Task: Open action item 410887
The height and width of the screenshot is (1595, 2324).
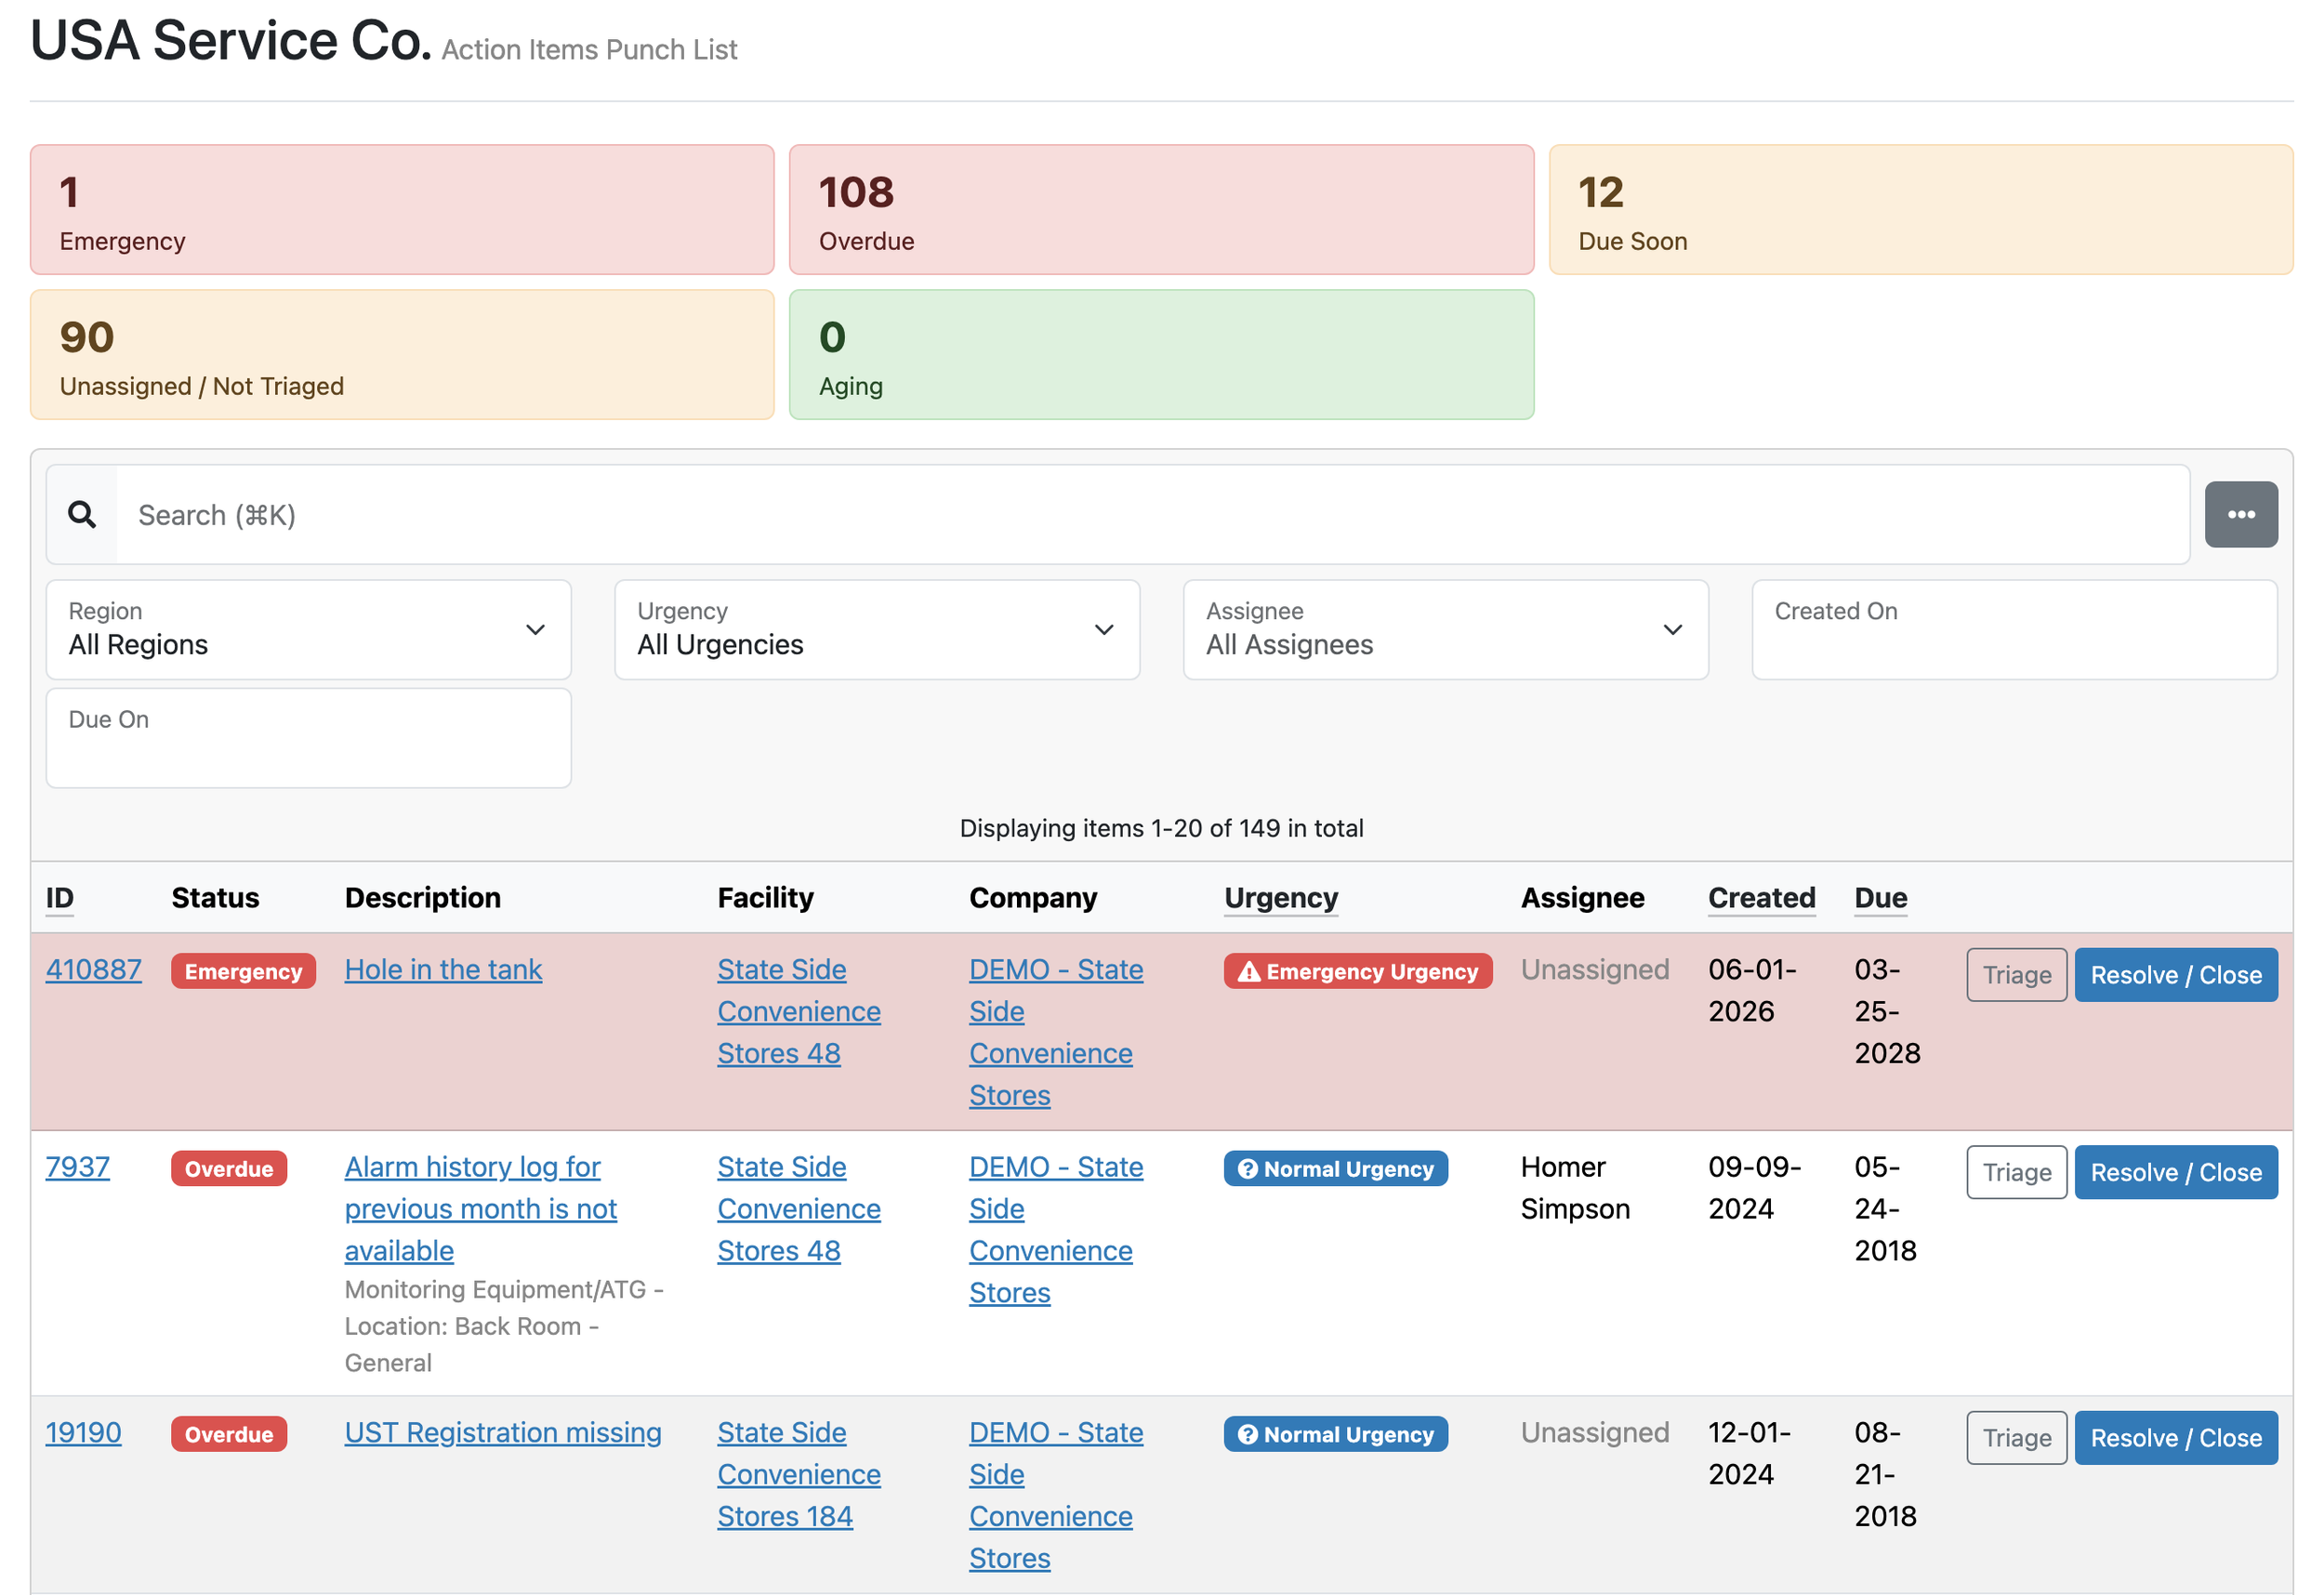Action: coord(94,969)
